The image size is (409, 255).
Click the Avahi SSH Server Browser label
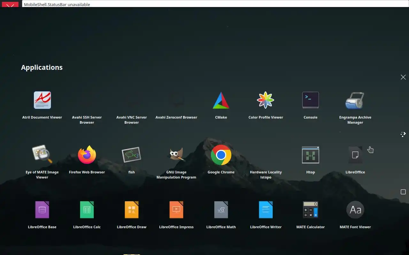coord(87,120)
